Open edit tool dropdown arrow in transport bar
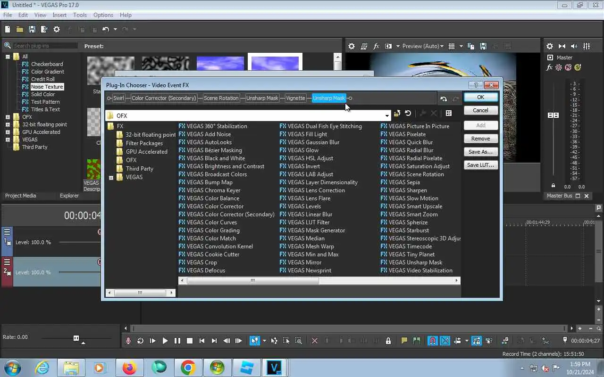This screenshot has height=377, width=604. [x=264, y=341]
